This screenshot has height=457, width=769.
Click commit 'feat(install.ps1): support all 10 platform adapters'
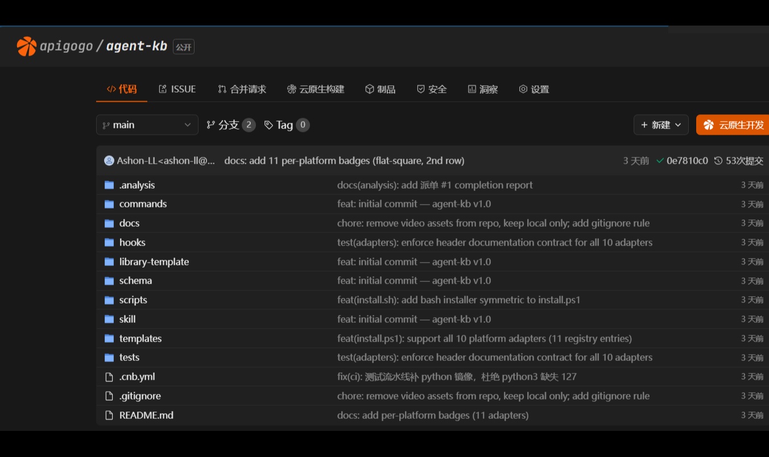[x=485, y=338]
